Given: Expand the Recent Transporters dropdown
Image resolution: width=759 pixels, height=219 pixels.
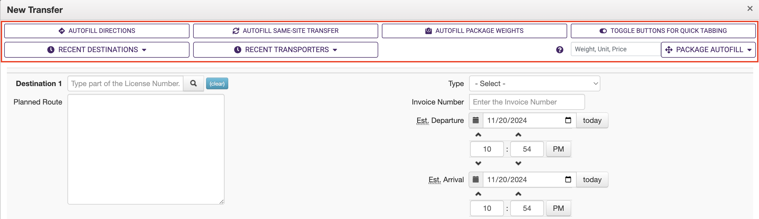Looking at the screenshot, I should click(x=285, y=50).
